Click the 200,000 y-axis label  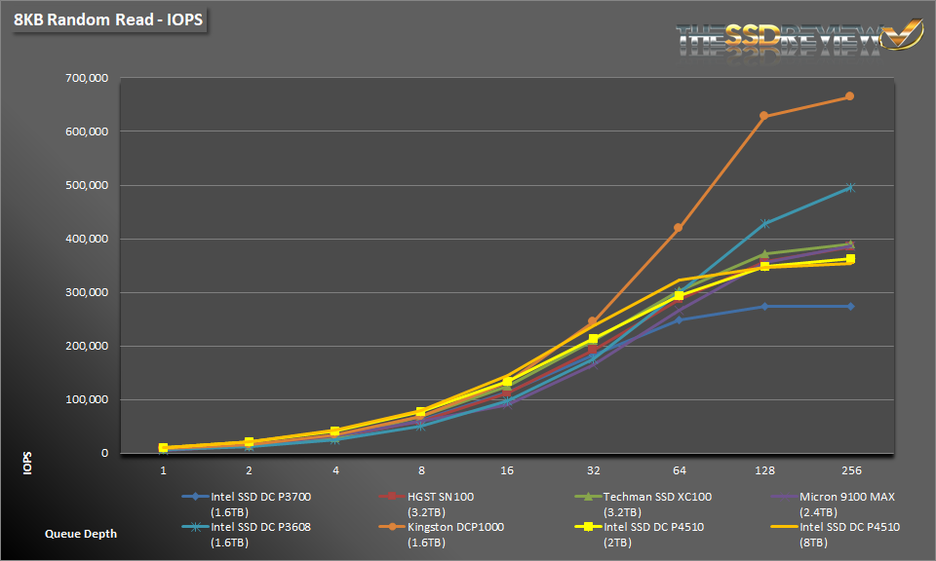click(87, 347)
